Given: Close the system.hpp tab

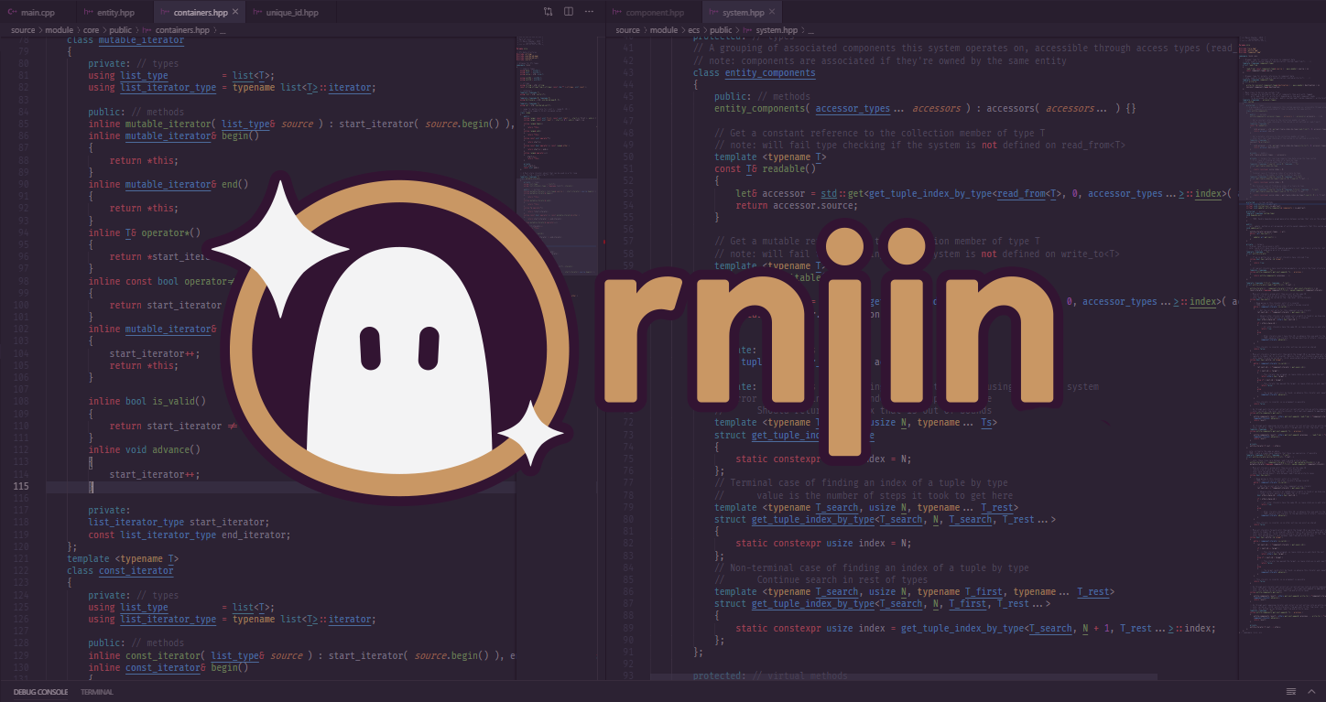Looking at the screenshot, I should [x=772, y=12].
